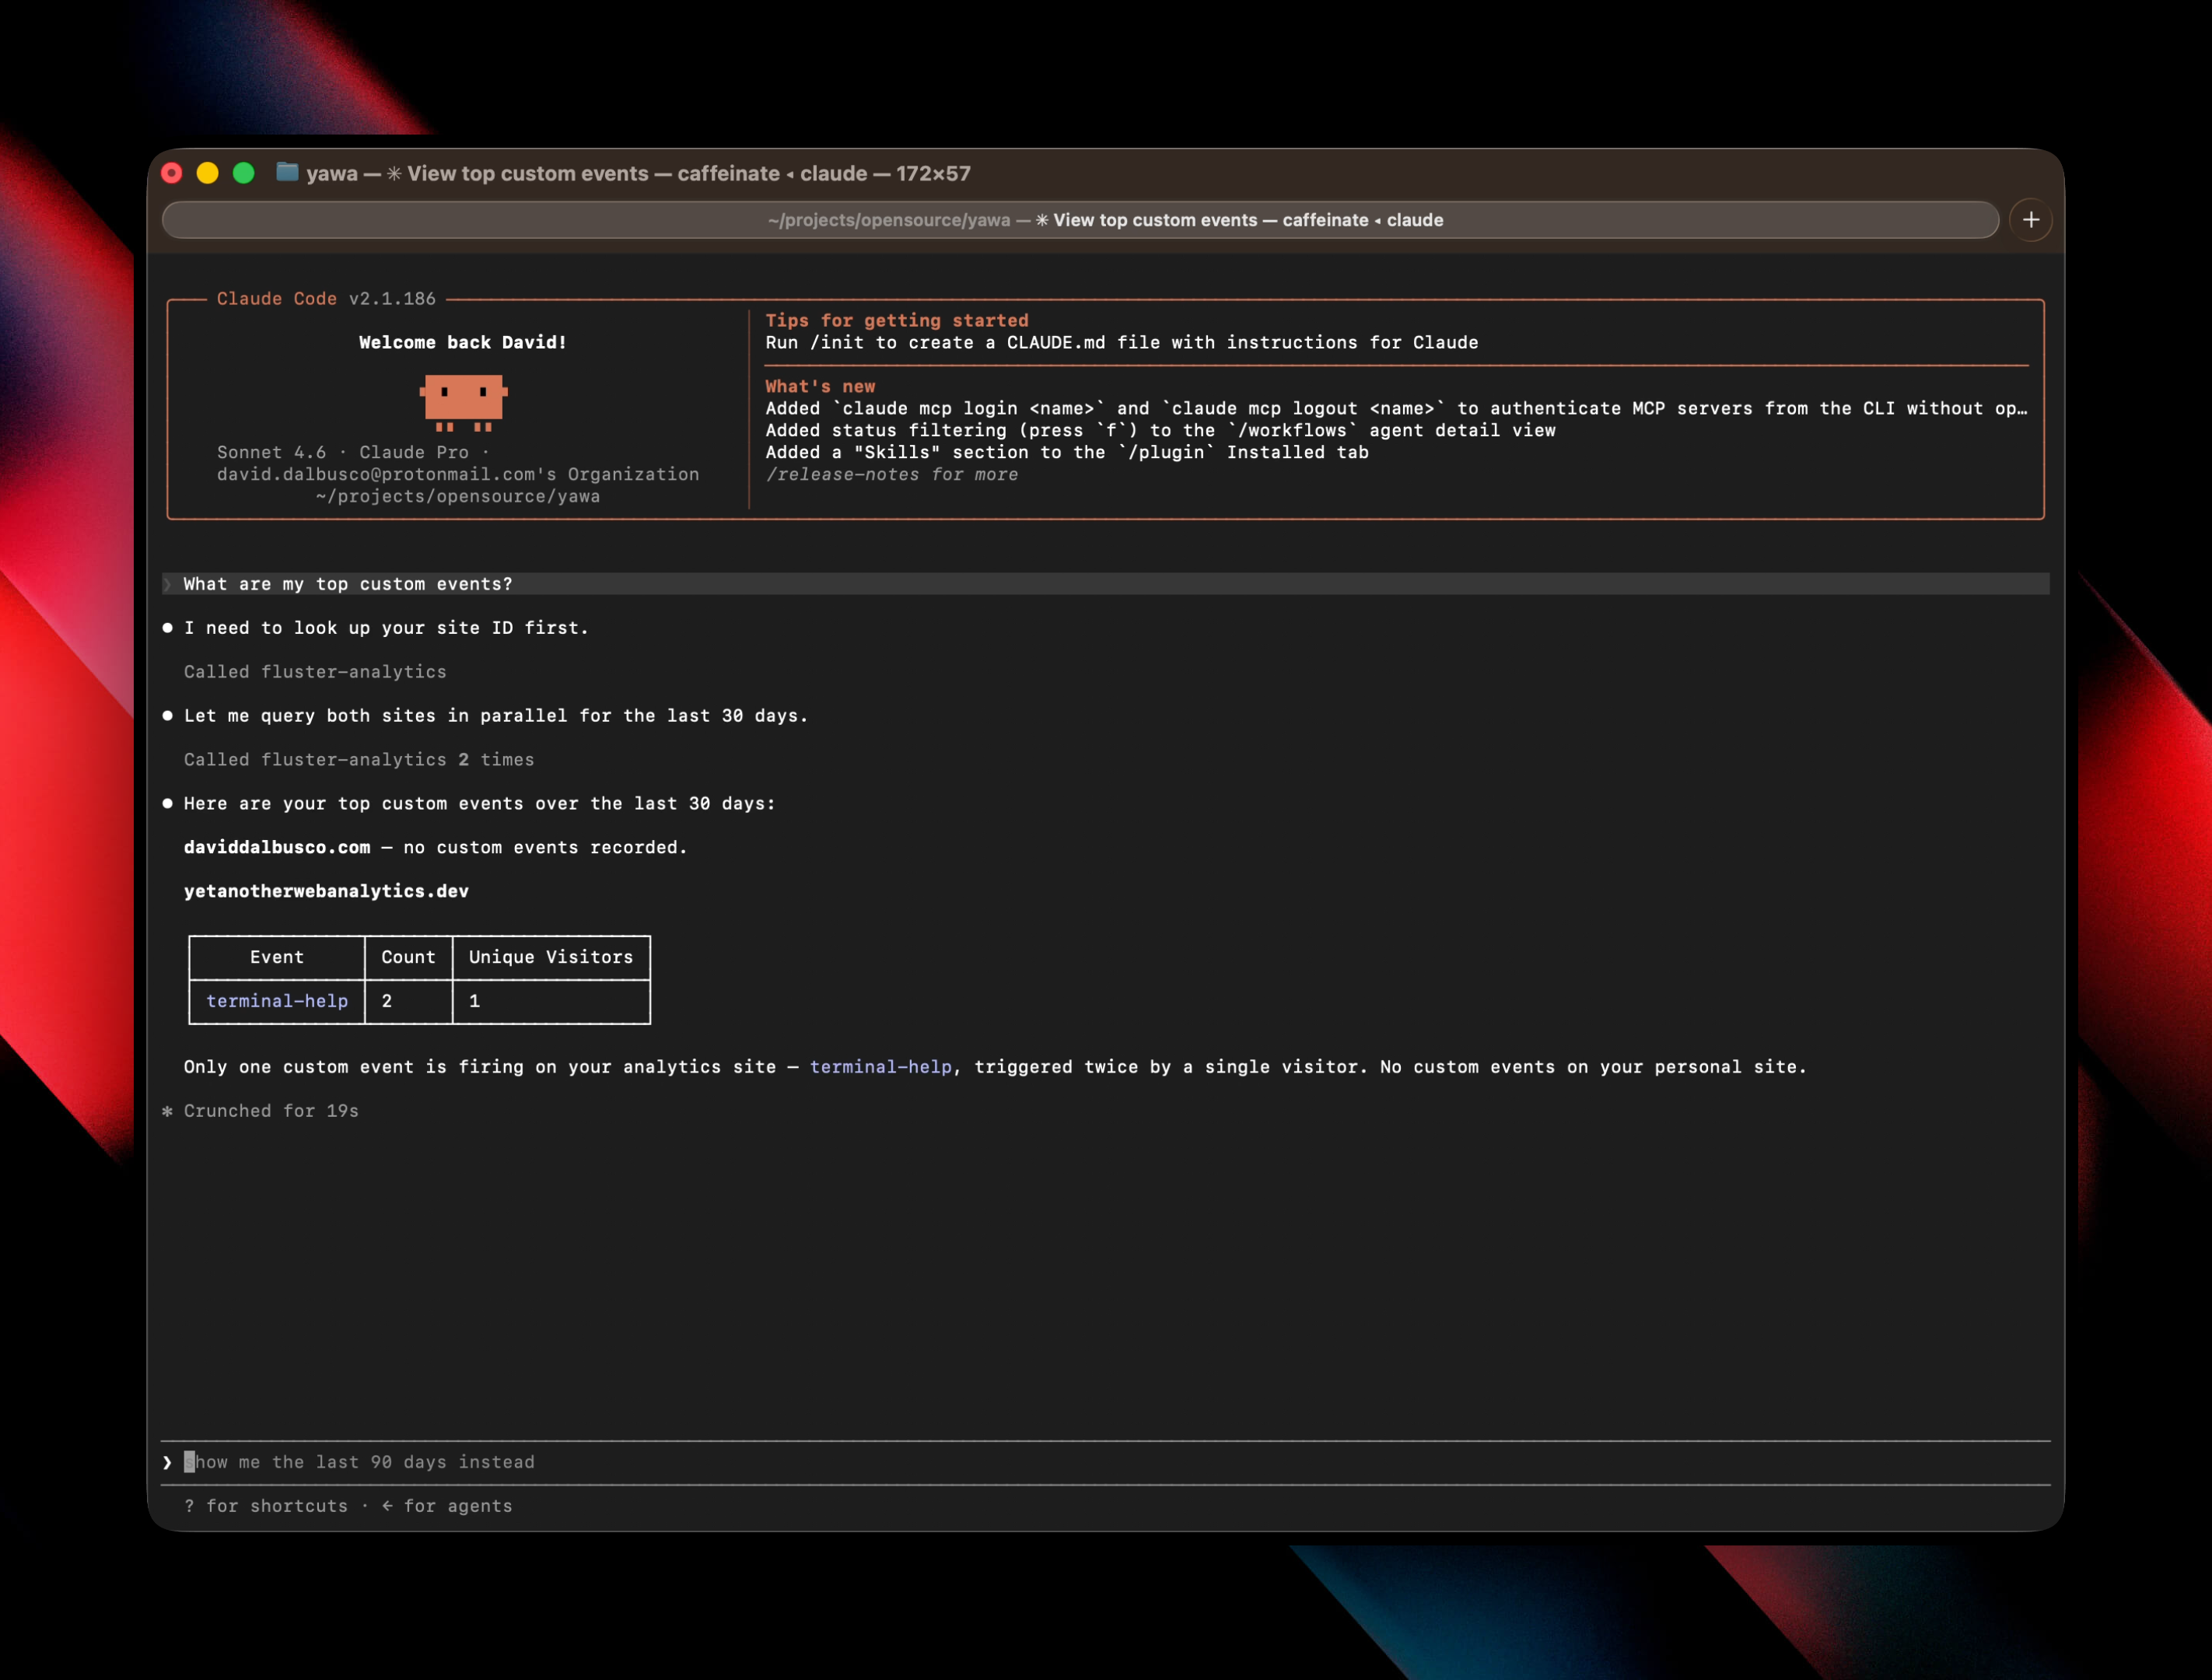Click into the prompt input field
This screenshot has height=1680, width=2212.
point(1106,1462)
